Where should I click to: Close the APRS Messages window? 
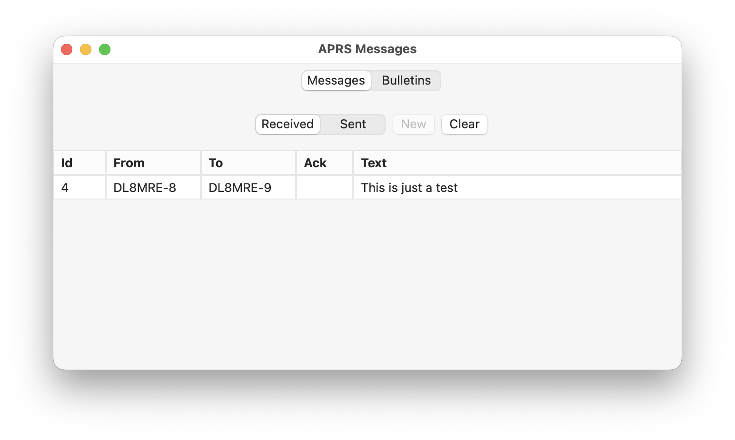pos(67,49)
